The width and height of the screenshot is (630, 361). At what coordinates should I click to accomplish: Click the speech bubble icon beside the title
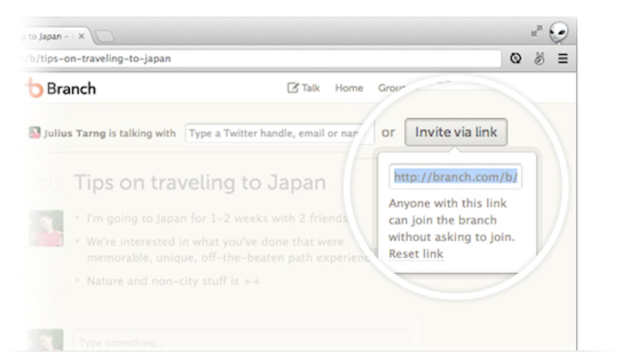[x=46, y=183]
